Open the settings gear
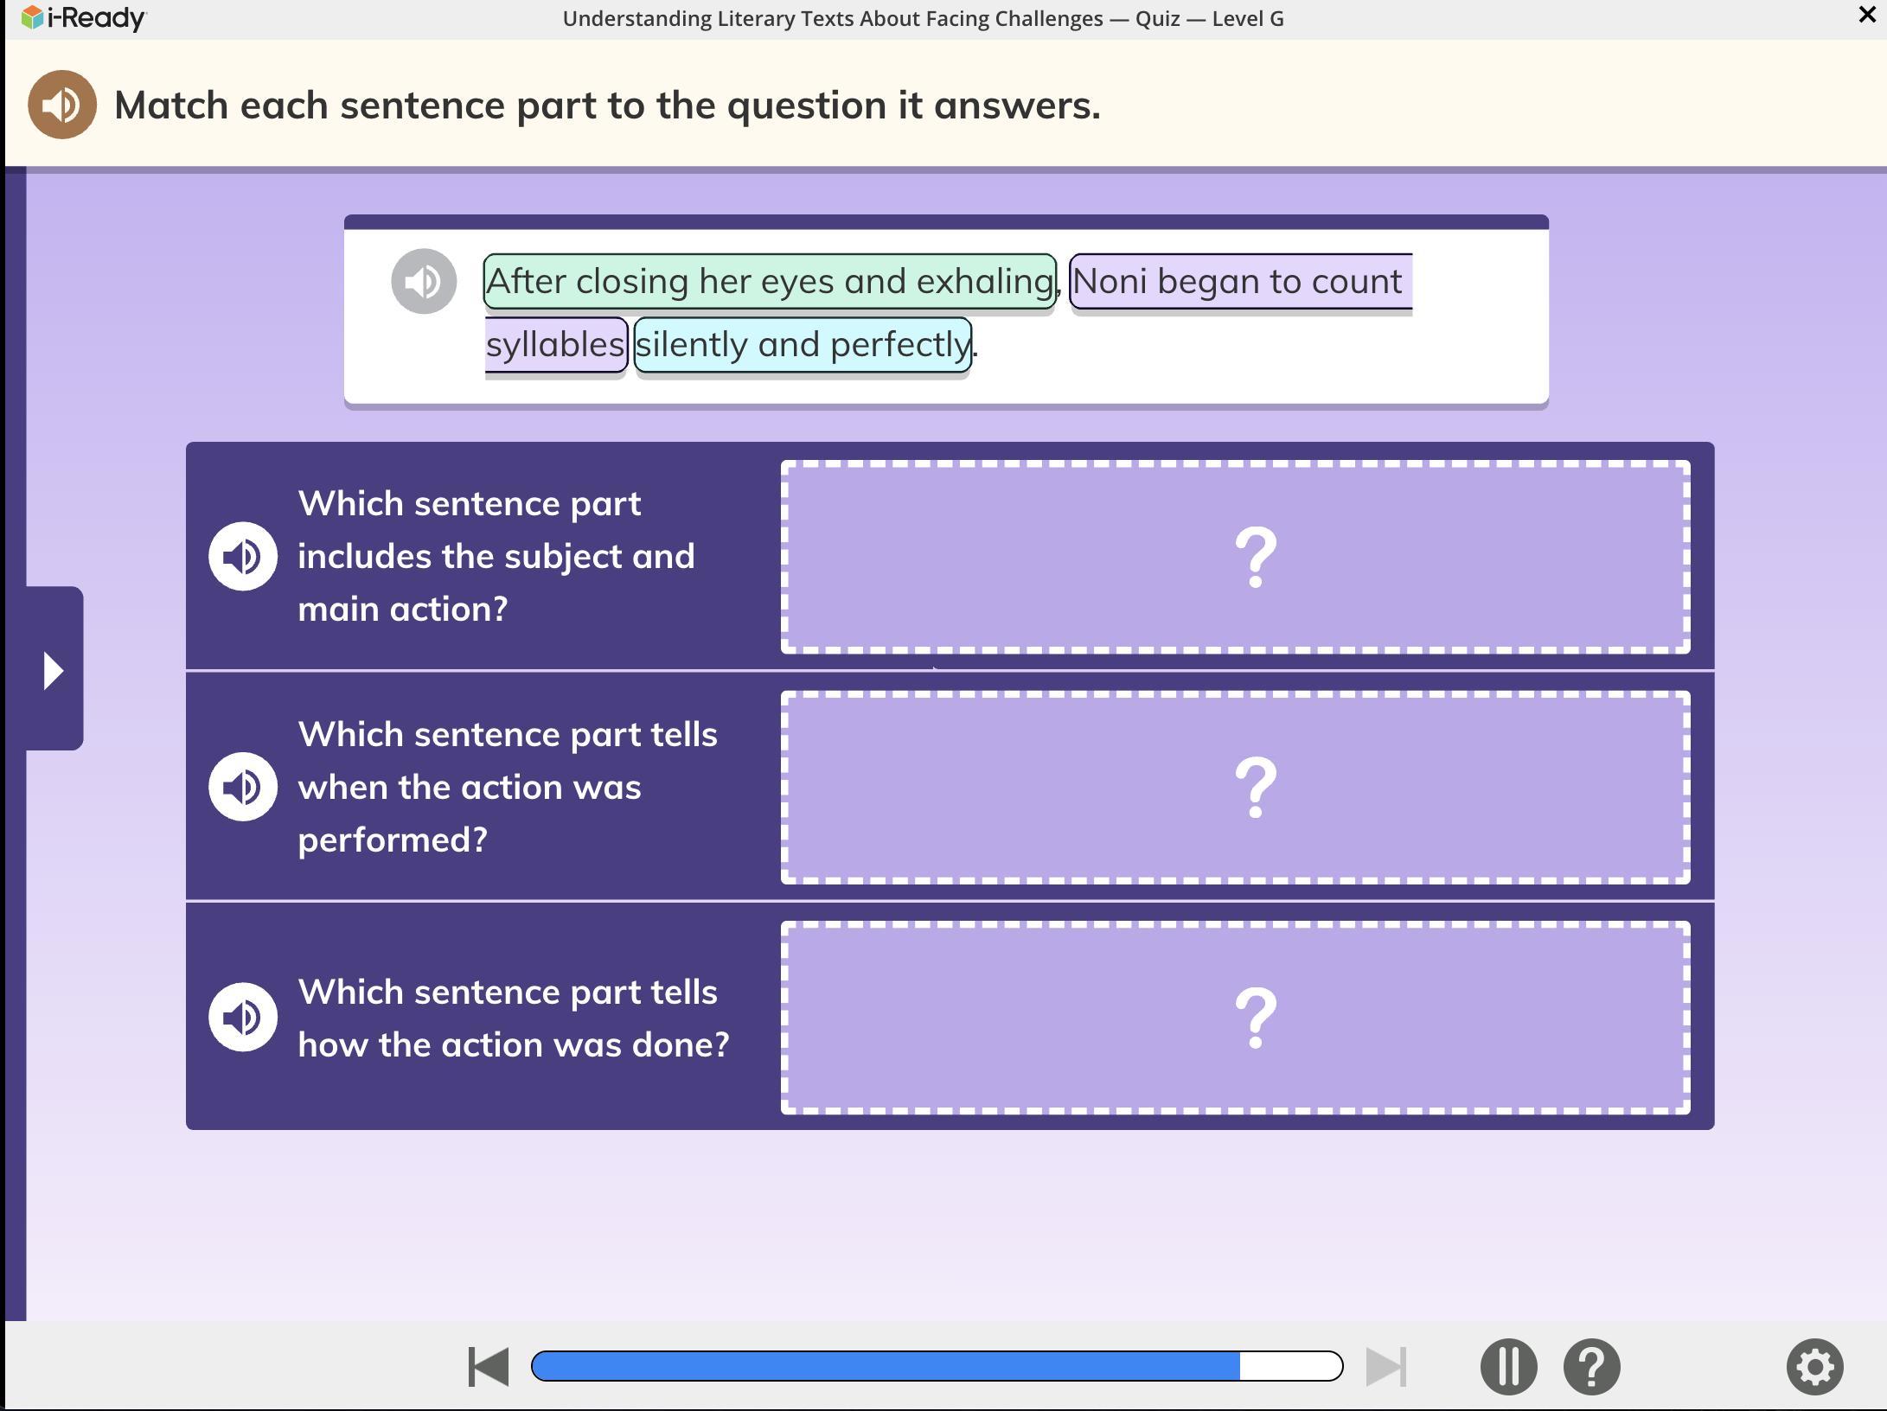The width and height of the screenshot is (1887, 1411). tap(1814, 1367)
